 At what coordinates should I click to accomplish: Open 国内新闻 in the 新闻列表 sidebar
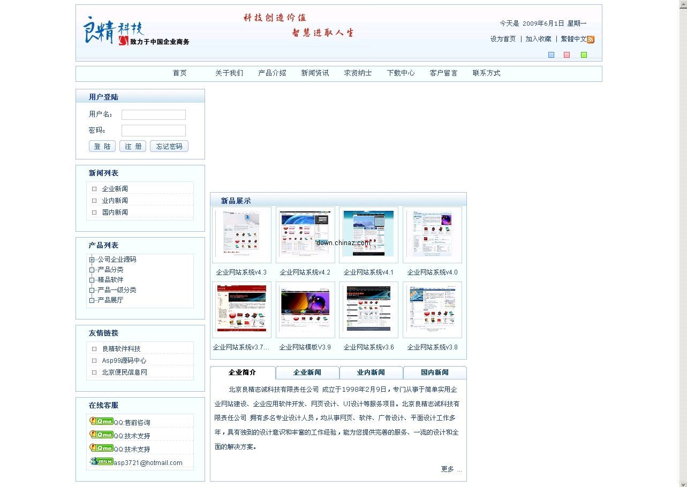[x=115, y=212]
